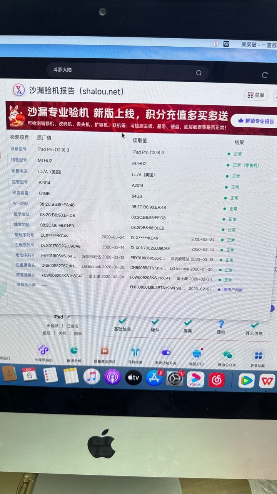Viewport: 277px width, 494px height.
Task: Click the 已激活 status text
Action: click(72, 326)
